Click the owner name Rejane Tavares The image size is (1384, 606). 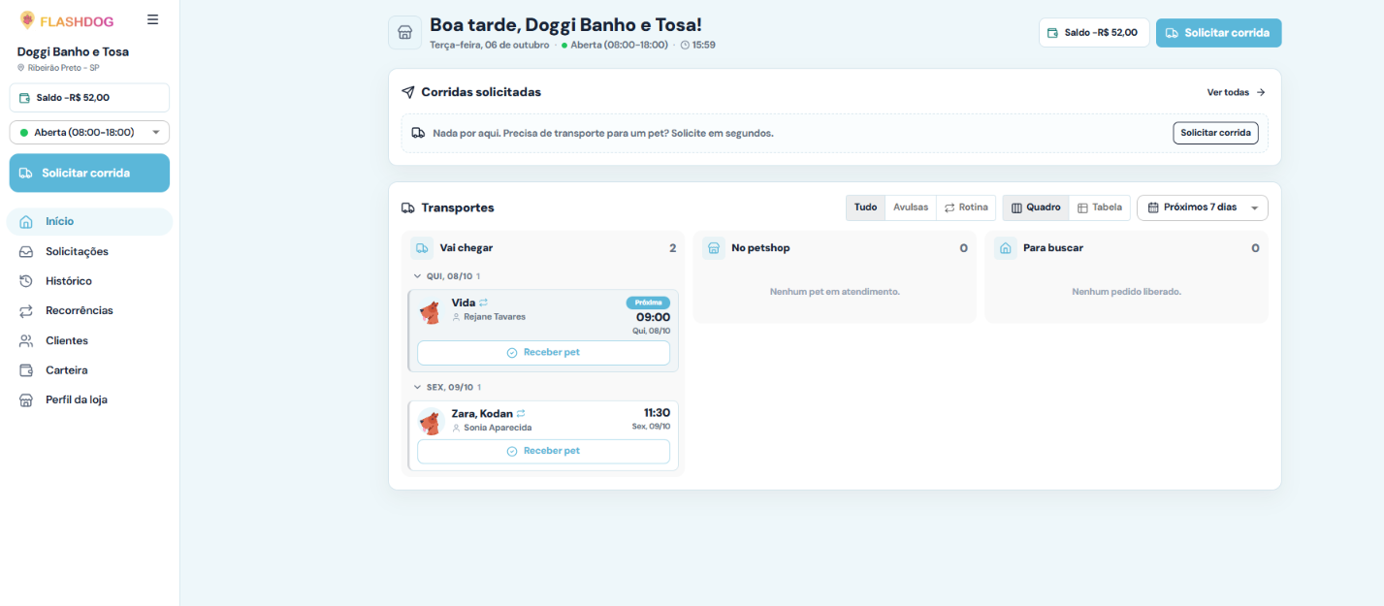495,317
